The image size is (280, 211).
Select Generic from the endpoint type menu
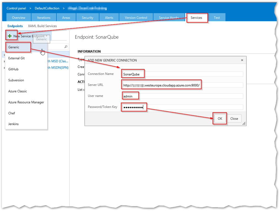pyautogui.click(x=14, y=47)
